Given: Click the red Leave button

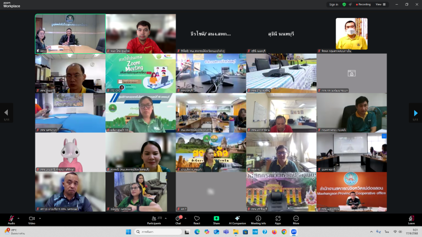Looking at the screenshot, I should [x=411, y=219].
